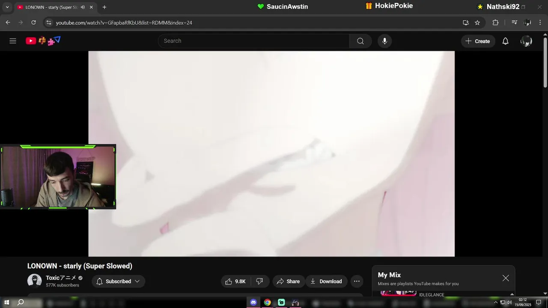Open the YouTube guide hamburger menu
The width and height of the screenshot is (548, 308).
(13, 41)
